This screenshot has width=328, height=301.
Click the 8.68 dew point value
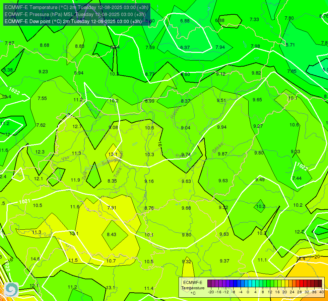(x=45, y=45)
